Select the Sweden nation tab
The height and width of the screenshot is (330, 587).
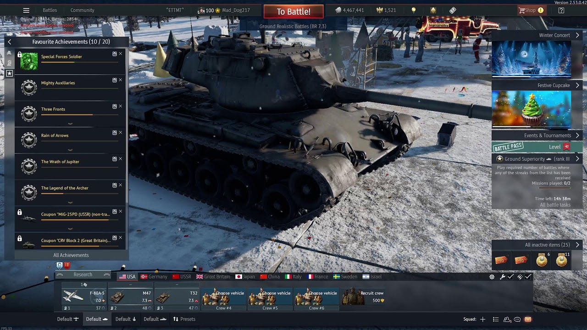[x=345, y=277]
